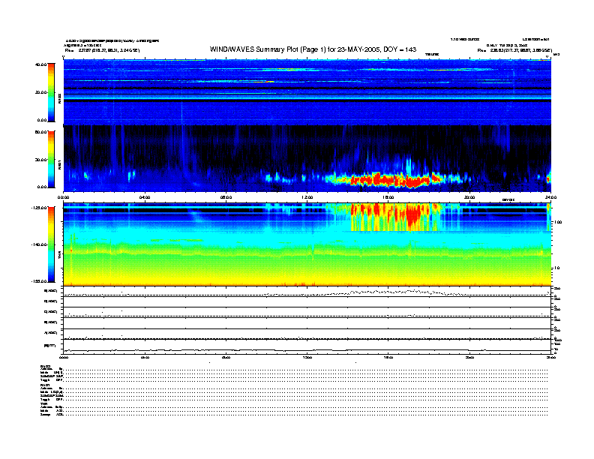Click the rotated TNR axis label

59,256
